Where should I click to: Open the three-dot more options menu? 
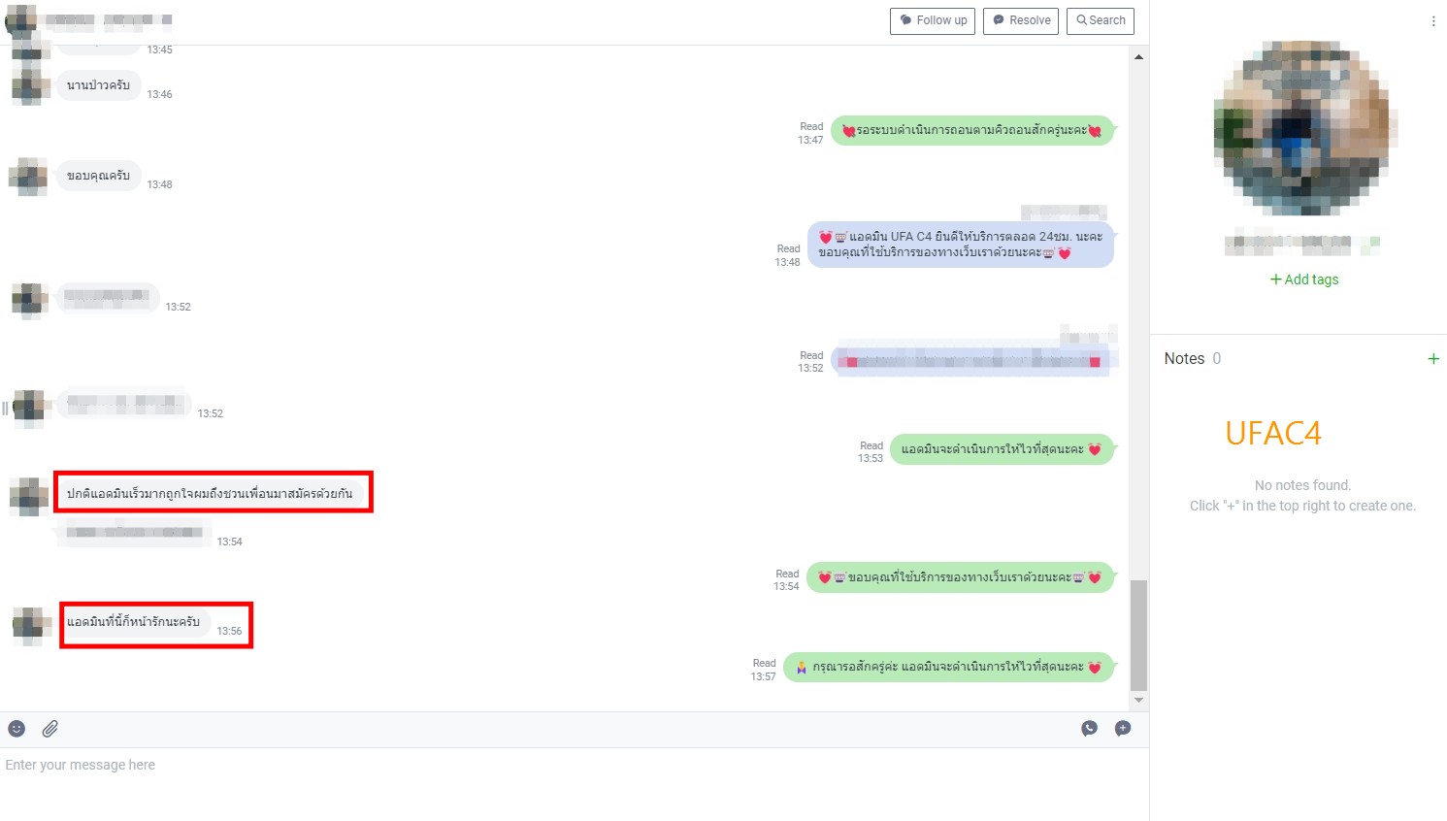tap(1432, 21)
